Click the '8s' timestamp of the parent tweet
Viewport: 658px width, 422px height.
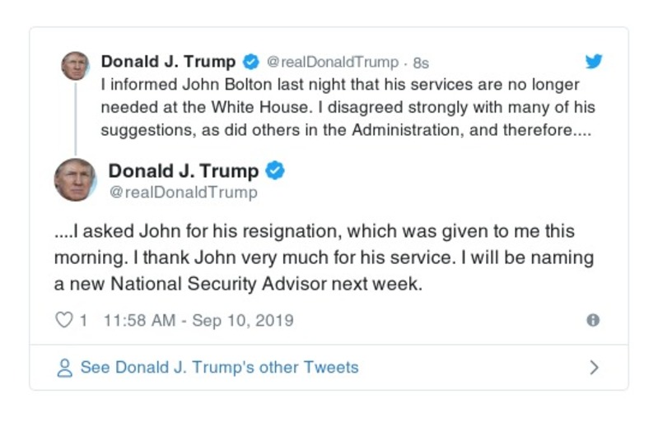(x=421, y=63)
